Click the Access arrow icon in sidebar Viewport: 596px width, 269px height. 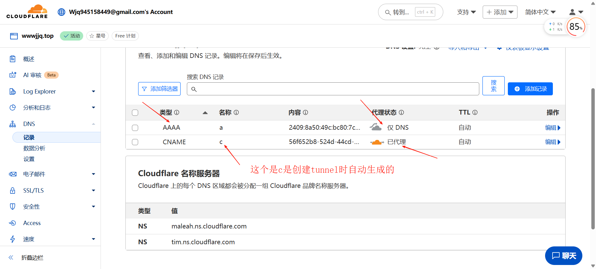click(x=12, y=223)
